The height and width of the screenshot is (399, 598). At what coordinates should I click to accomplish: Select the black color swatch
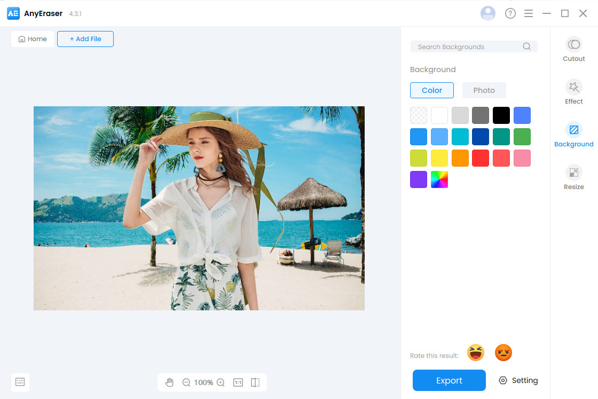point(501,115)
